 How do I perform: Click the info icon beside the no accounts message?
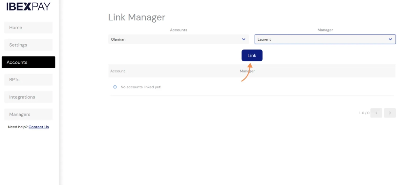115,87
